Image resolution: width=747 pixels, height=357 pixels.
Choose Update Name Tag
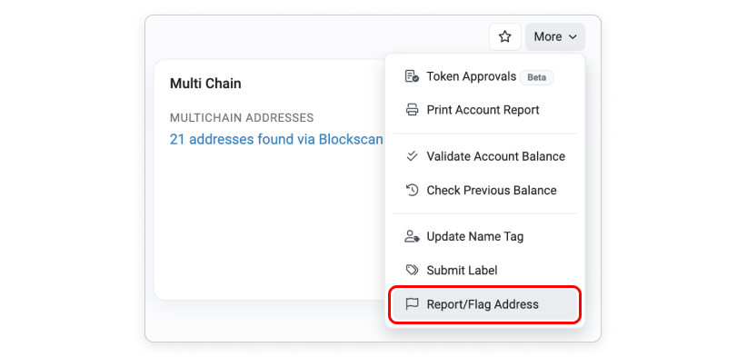484,236
